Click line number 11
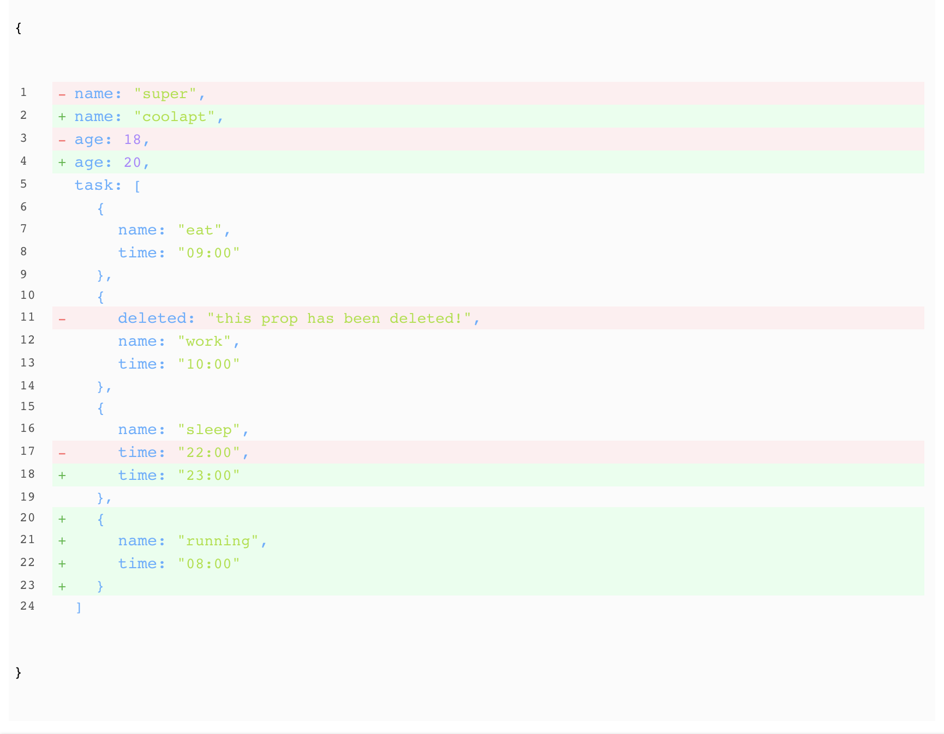Screen dimensions: 944x734 (27, 317)
